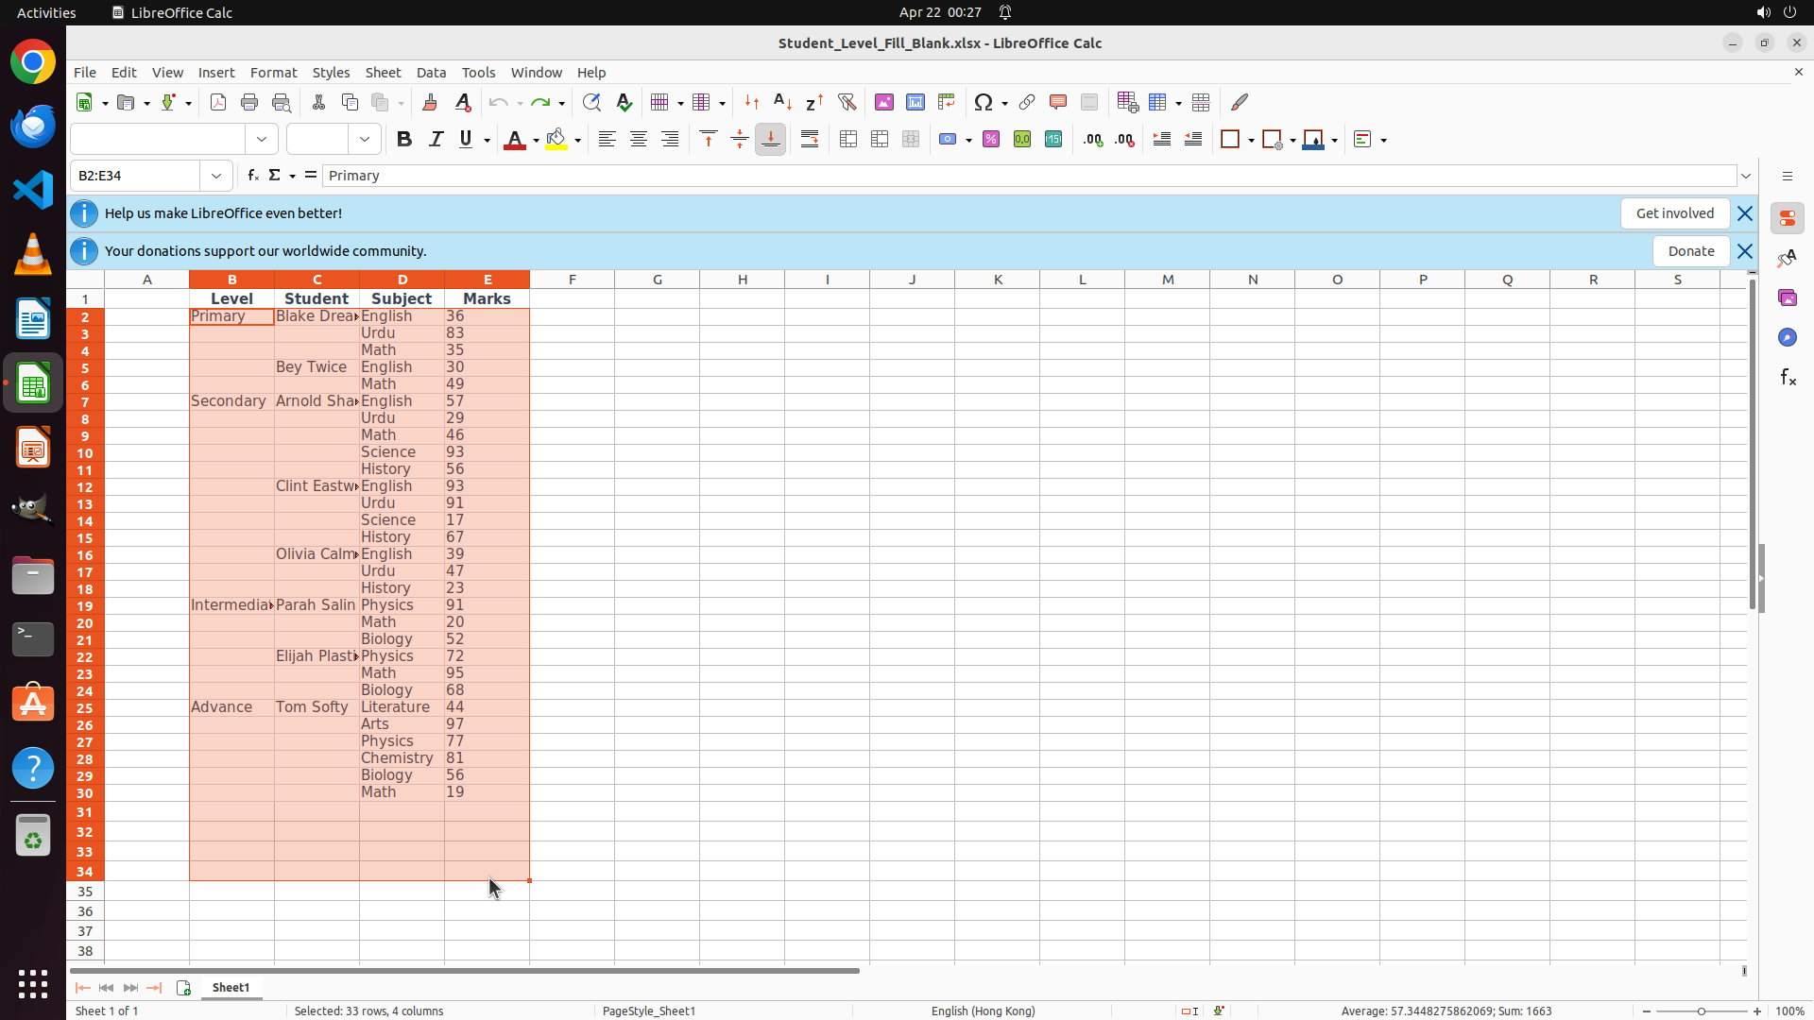Expand the formula bar input line
The image size is (1814, 1020).
coord(1746,176)
